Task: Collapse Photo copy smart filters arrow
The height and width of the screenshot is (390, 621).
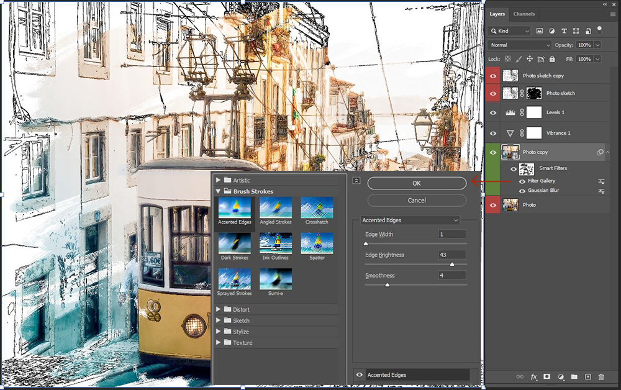Action: pos(608,152)
